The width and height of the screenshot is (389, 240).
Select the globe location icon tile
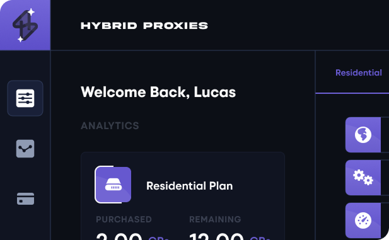[363, 135]
